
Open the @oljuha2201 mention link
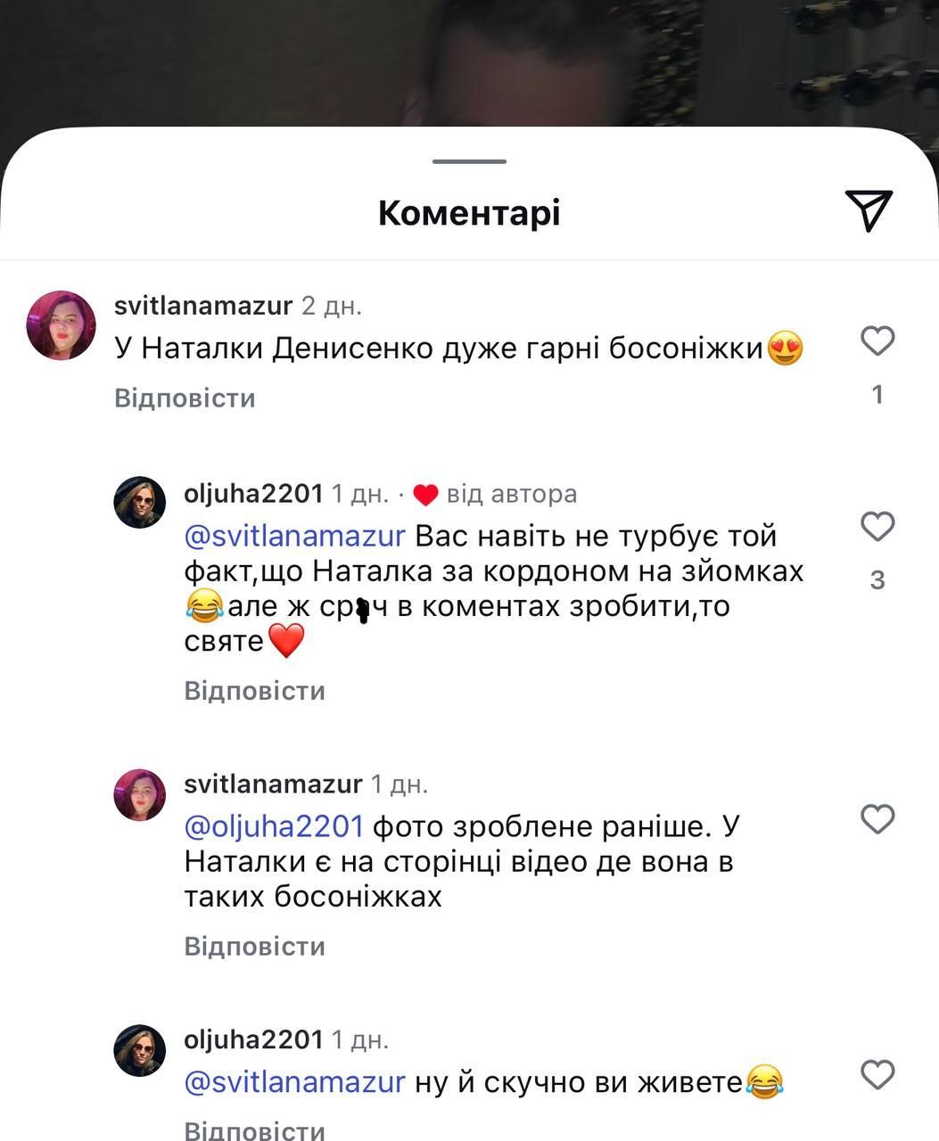pos(274,826)
